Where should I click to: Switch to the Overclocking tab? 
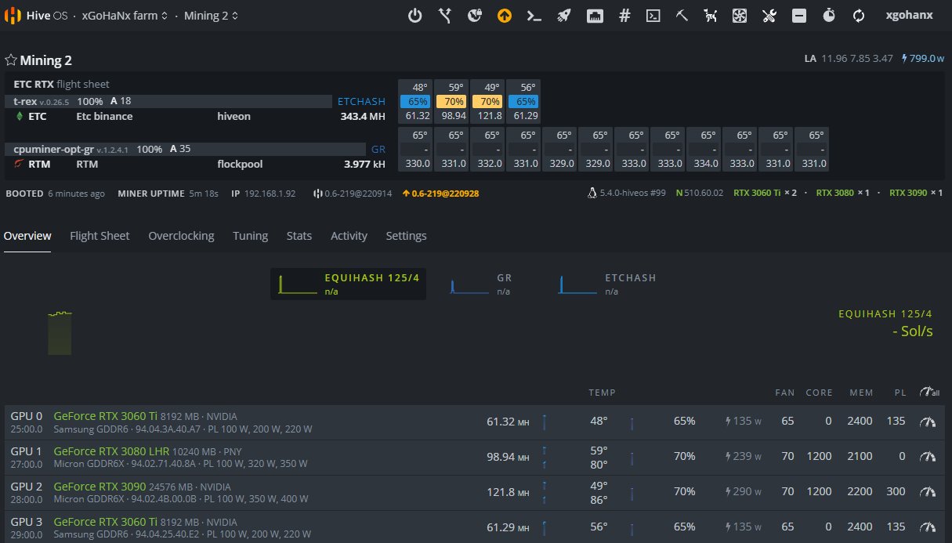pyautogui.click(x=181, y=236)
